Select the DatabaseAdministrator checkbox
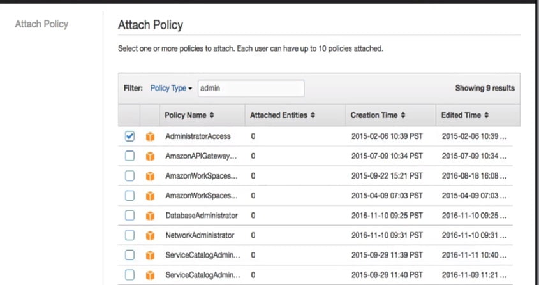The height and width of the screenshot is (285, 539). tap(129, 216)
